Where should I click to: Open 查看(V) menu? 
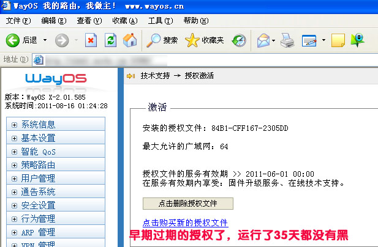click(89, 21)
